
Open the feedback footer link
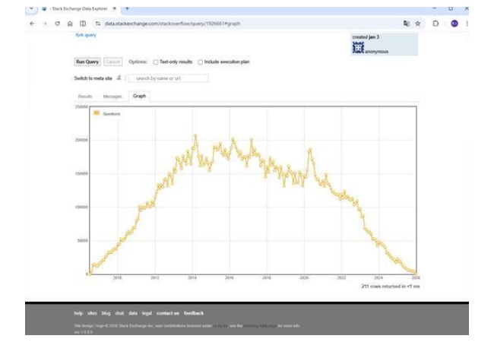194,313
